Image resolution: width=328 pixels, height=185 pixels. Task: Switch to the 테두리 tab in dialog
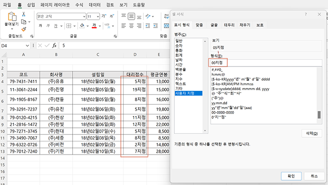[x=229, y=25]
